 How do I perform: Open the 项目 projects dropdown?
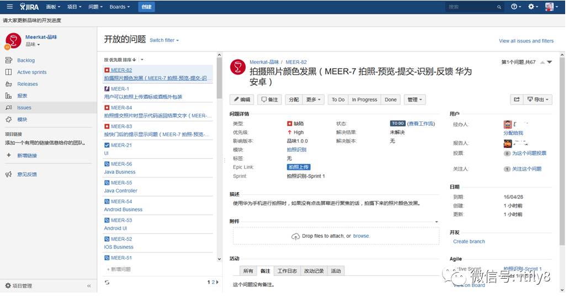click(75, 7)
